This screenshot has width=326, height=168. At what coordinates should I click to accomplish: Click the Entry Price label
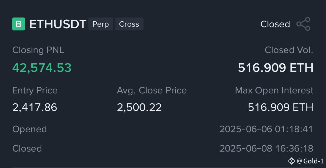click(35, 90)
